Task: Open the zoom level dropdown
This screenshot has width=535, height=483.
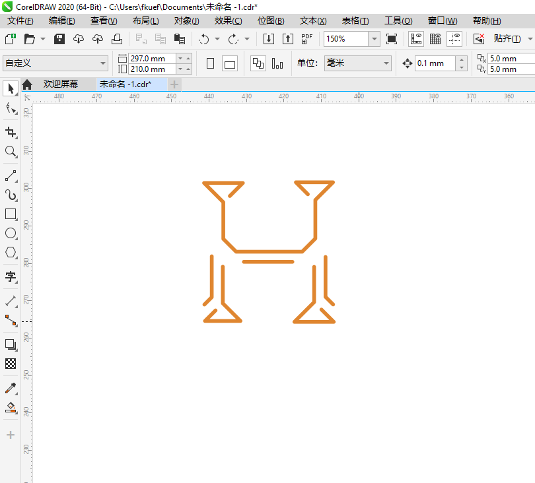Action: click(x=374, y=39)
